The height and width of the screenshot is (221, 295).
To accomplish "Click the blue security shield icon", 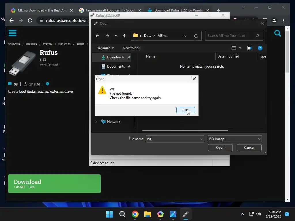I will (48, 84).
